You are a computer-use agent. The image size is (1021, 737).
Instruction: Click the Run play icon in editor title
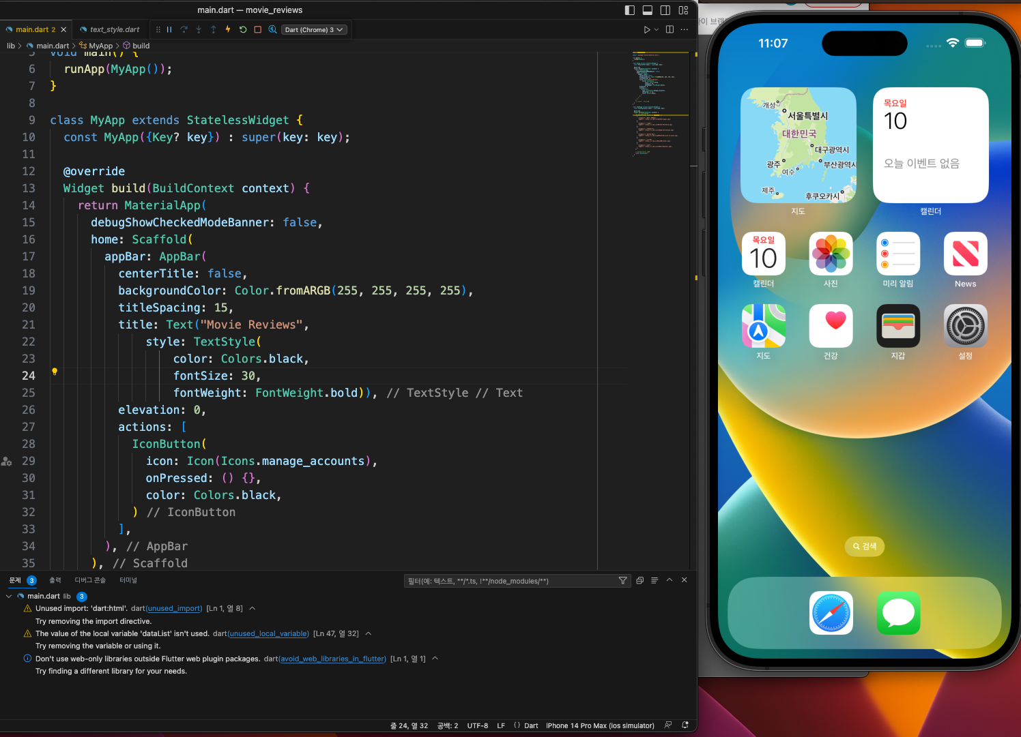(x=647, y=29)
